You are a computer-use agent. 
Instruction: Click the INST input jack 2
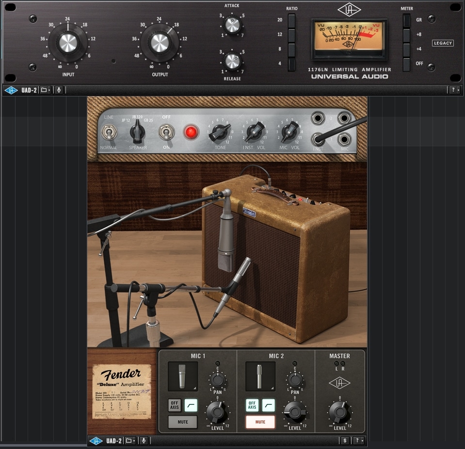pyautogui.click(x=318, y=118)
